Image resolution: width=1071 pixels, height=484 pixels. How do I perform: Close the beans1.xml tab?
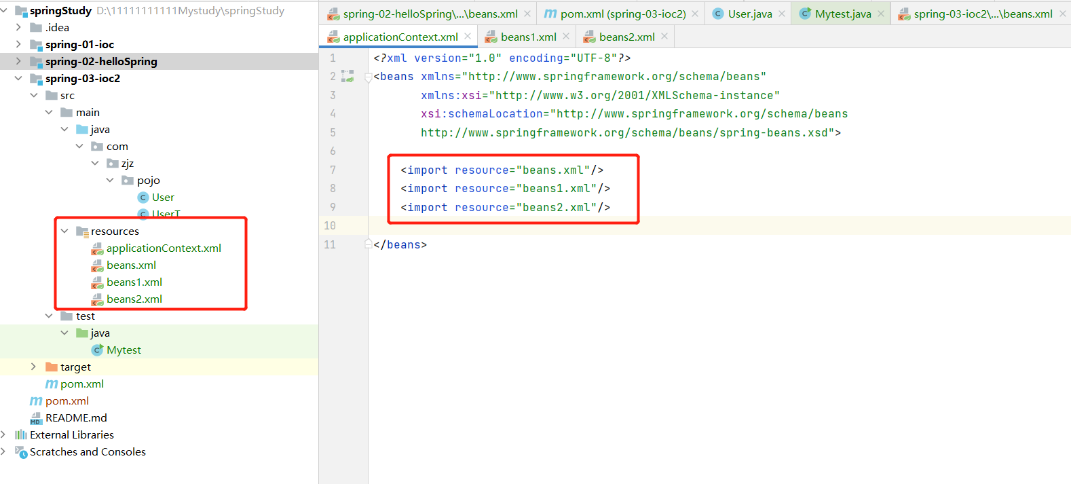[x=566, y=37]
